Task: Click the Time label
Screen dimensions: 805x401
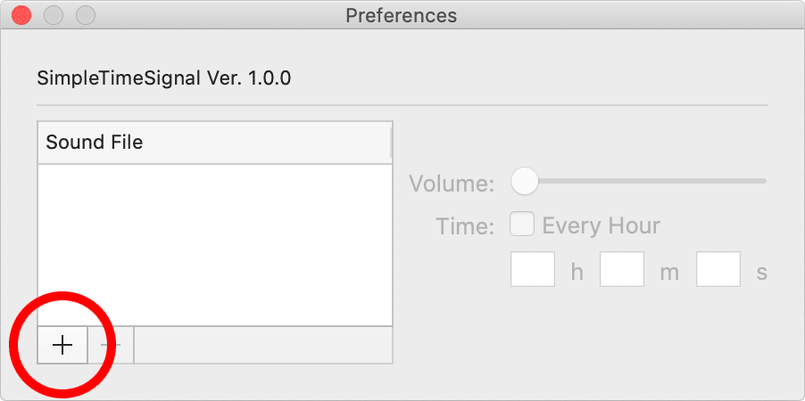Action: pyautogui.click(x=465, y=226)
